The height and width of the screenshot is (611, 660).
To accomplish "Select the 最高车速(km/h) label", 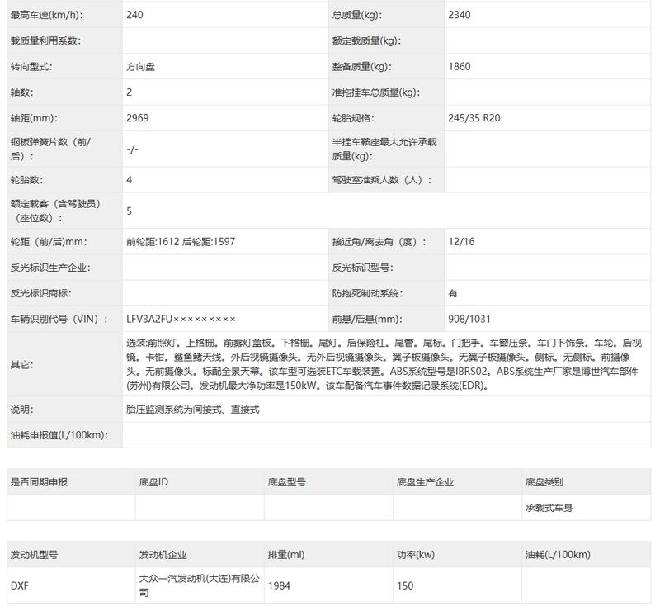I will (46, 15).
